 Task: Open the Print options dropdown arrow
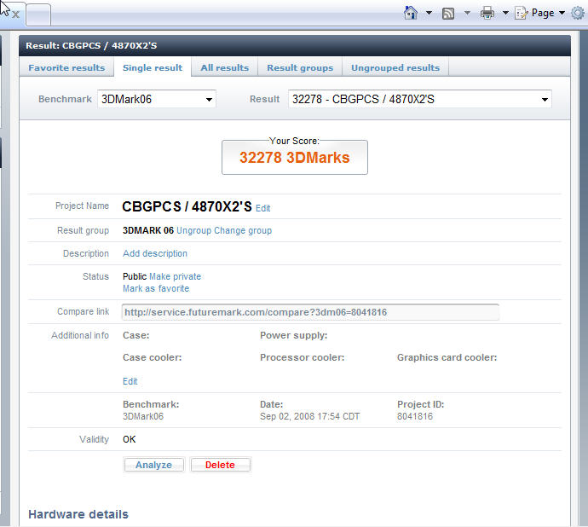tap(505, 13)
